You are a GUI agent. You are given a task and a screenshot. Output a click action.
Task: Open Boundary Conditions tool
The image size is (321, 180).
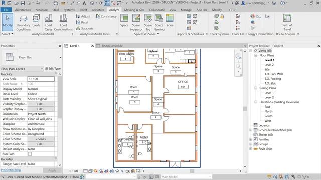click(x=24, y=23)
